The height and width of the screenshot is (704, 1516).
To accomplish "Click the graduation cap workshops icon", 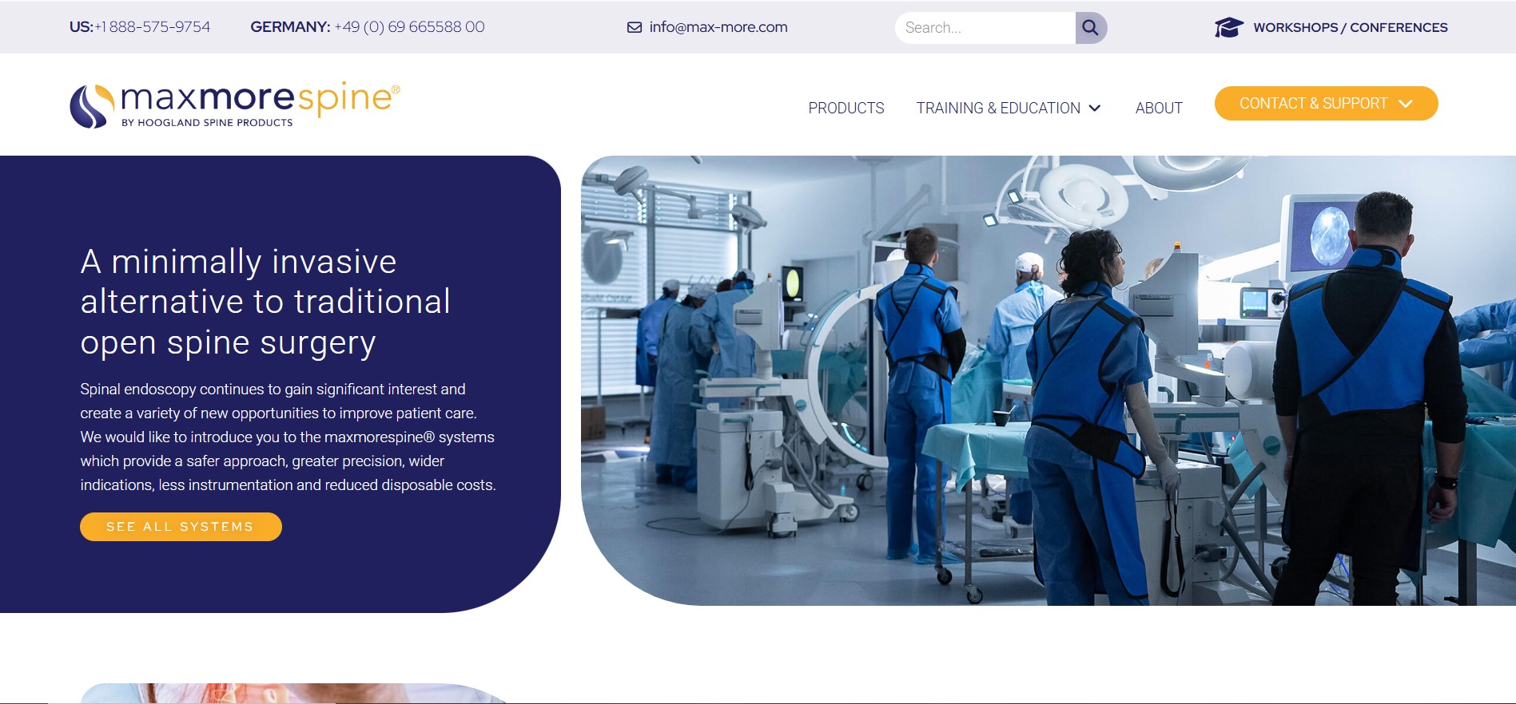I will point(1228,27).
